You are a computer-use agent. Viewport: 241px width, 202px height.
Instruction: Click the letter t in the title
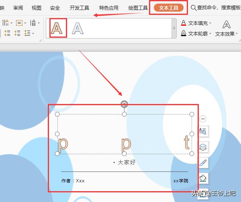tap(187, 142)
